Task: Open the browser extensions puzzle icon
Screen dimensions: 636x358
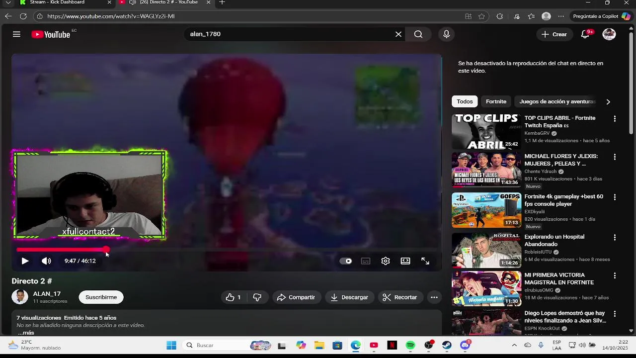Action: pyautogui.click(x=499, y=16)
